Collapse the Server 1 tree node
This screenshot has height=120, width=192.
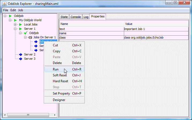tap(15, 29)
